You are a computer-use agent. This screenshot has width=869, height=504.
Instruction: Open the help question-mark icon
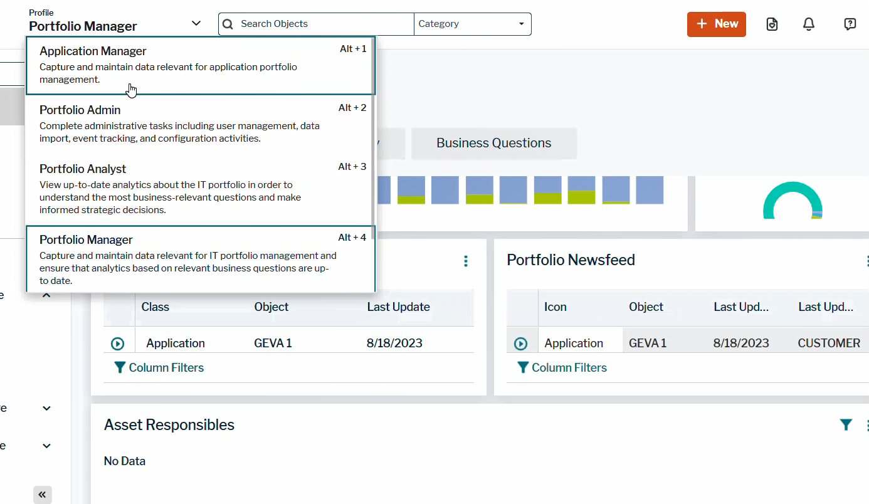850,24
